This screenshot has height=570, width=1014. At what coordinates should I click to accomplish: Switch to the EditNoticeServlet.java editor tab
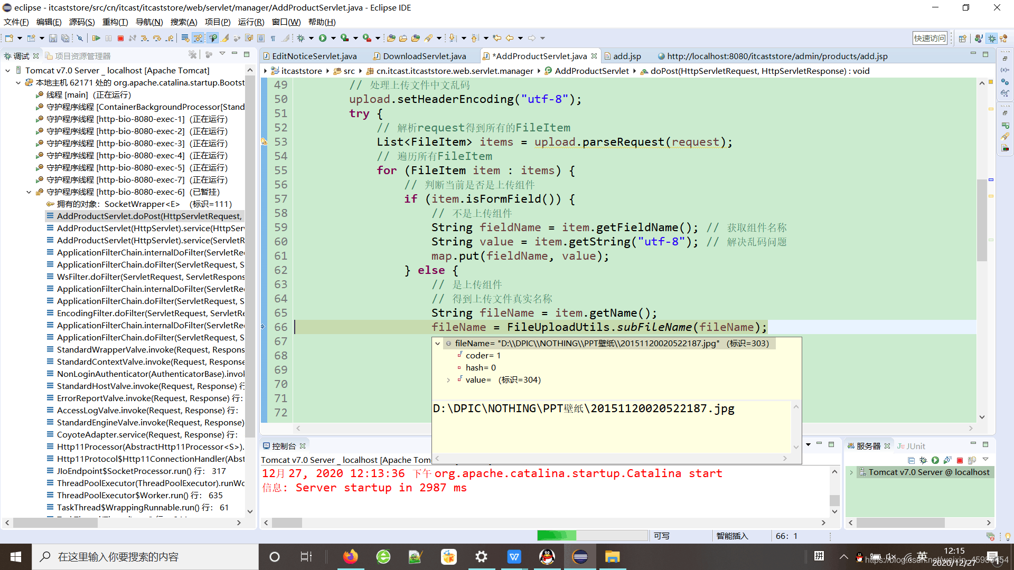309,56
